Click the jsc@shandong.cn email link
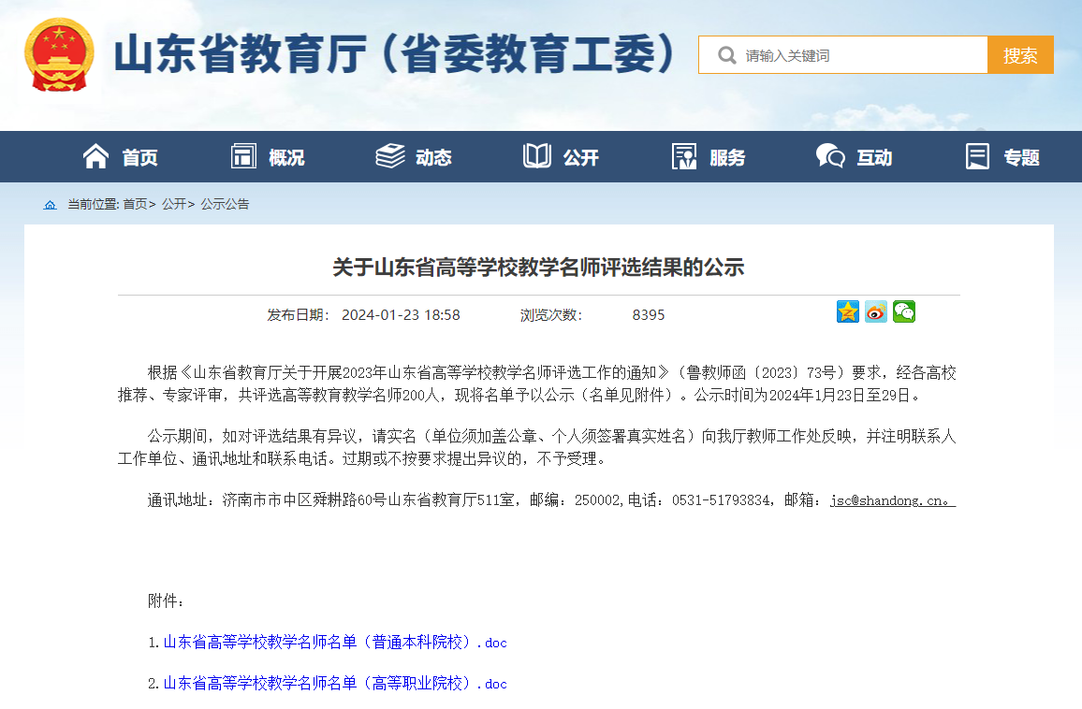Image resolution: width=1082 pixels, height=709 pixels. (892, 500)
